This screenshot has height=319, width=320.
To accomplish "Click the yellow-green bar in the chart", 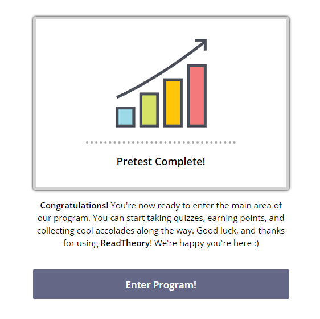I will pyautogui.click(x=149, y=110).
